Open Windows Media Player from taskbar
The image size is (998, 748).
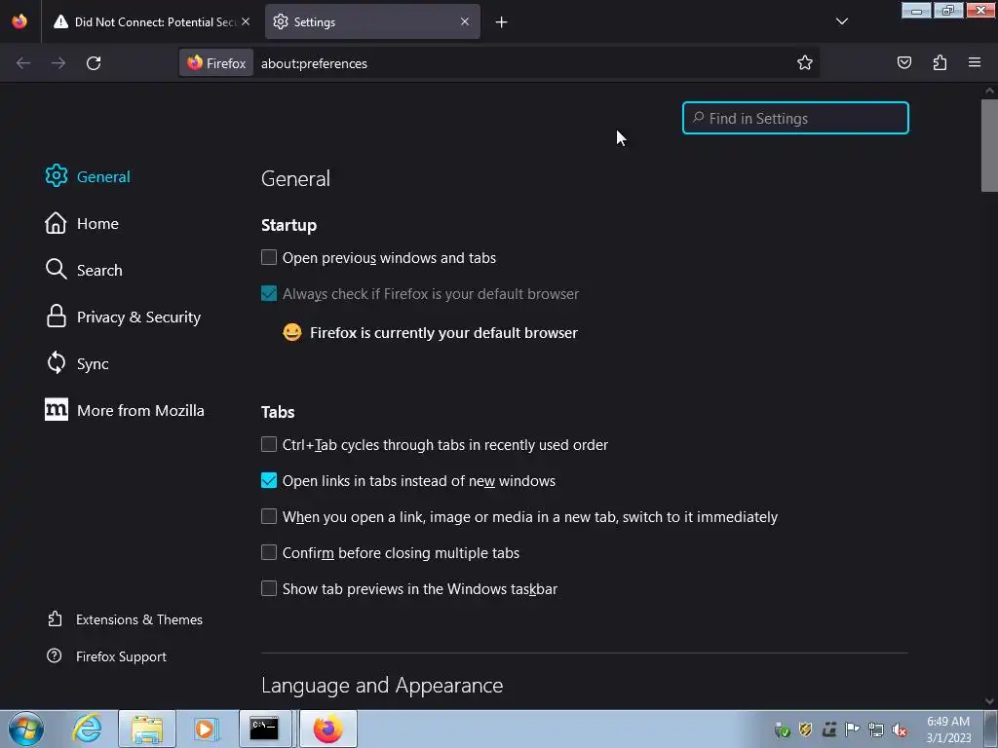coord(206,729)
